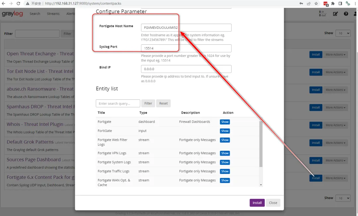Close the Configure Parameter dialog
Image resolution: width=358 pixels, height=216 pixels.
pos(273,203)
